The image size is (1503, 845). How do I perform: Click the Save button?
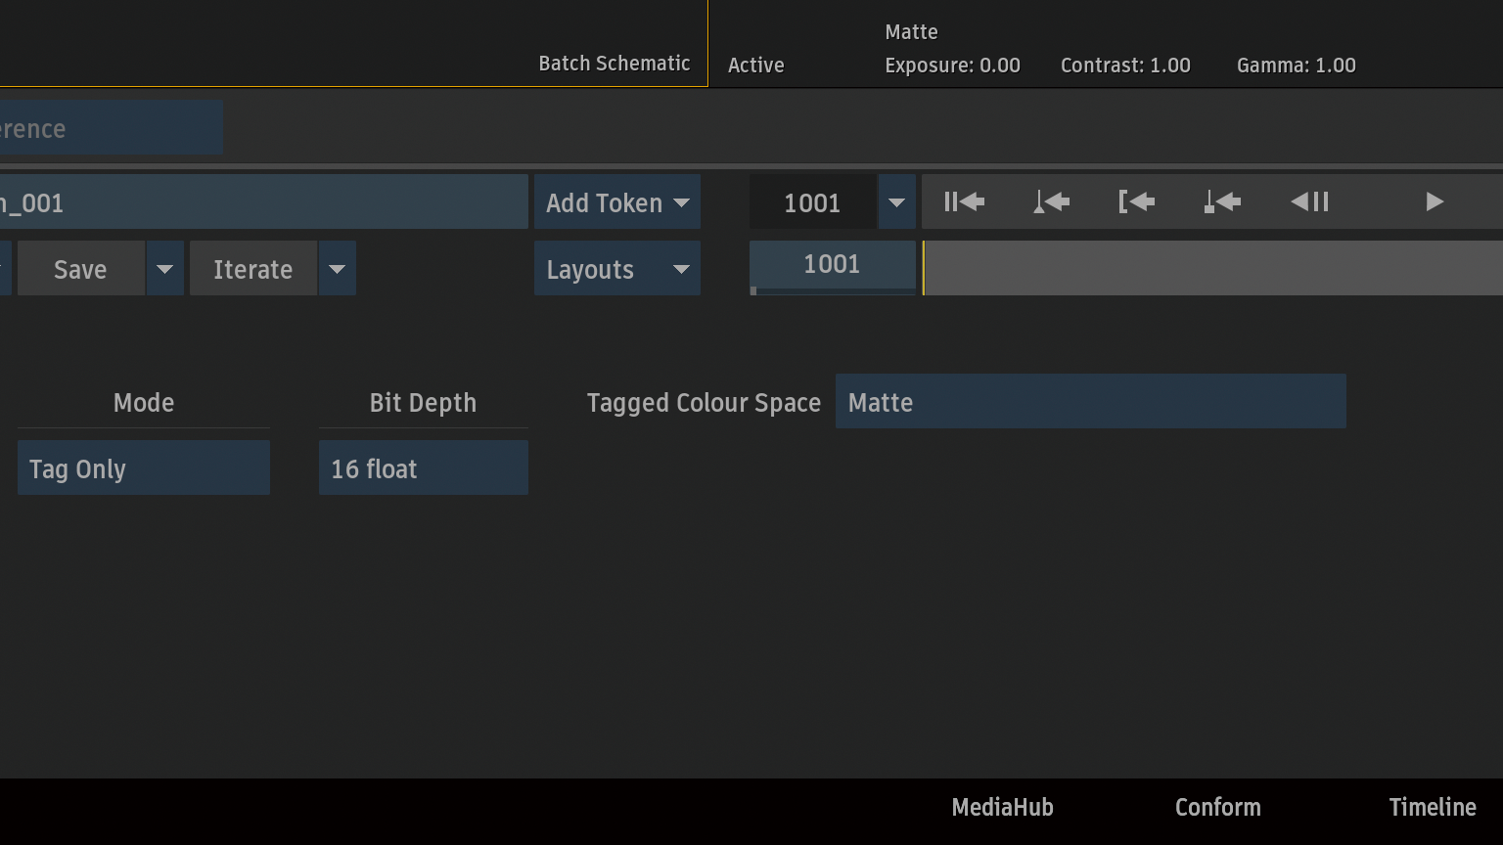tap(80, 269)
